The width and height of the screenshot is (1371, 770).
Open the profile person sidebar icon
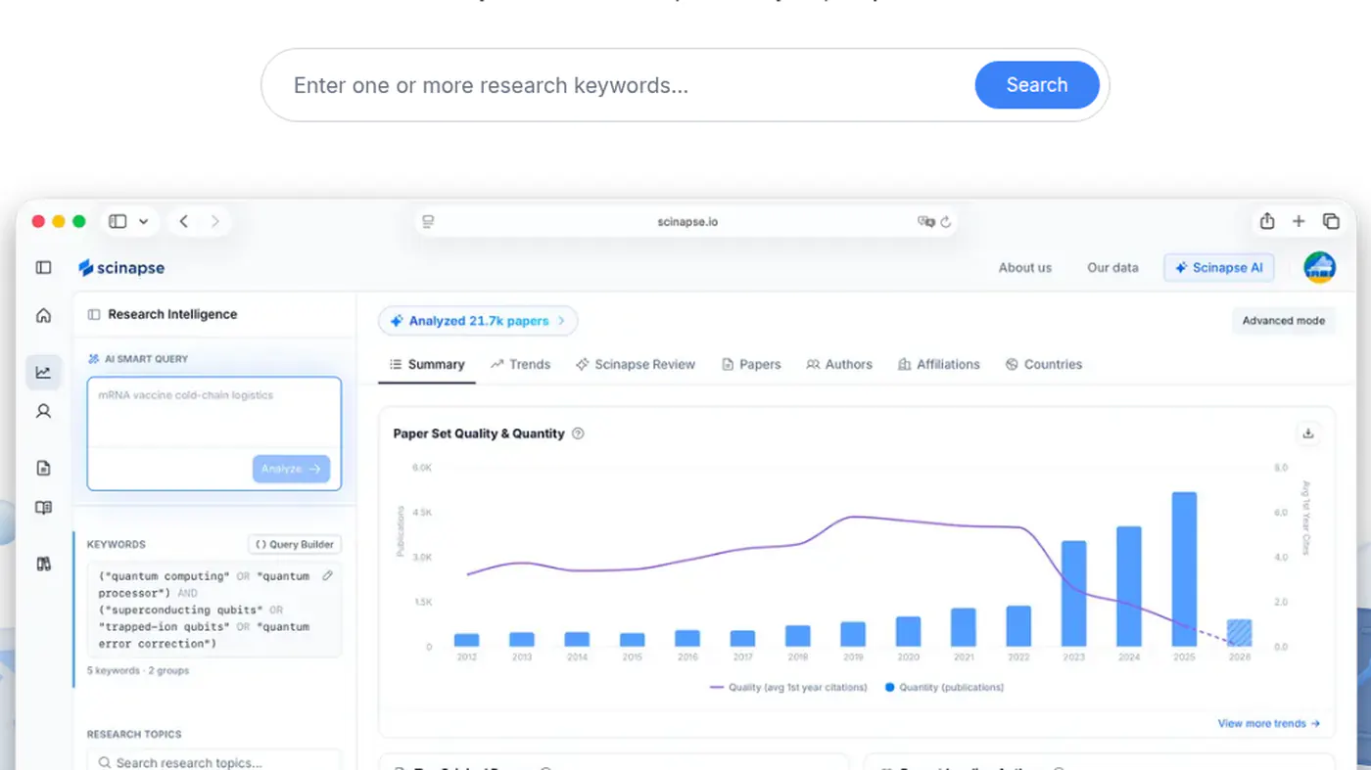click(x=43, y=412)
